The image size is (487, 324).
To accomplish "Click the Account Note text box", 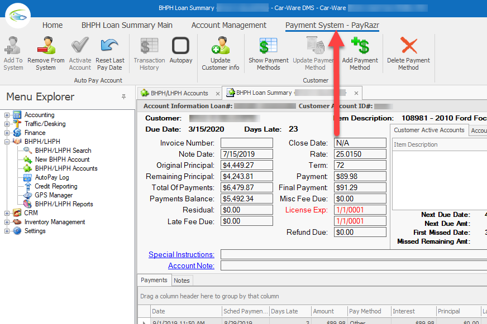I will pyautogui.click(x=354, y=265).
